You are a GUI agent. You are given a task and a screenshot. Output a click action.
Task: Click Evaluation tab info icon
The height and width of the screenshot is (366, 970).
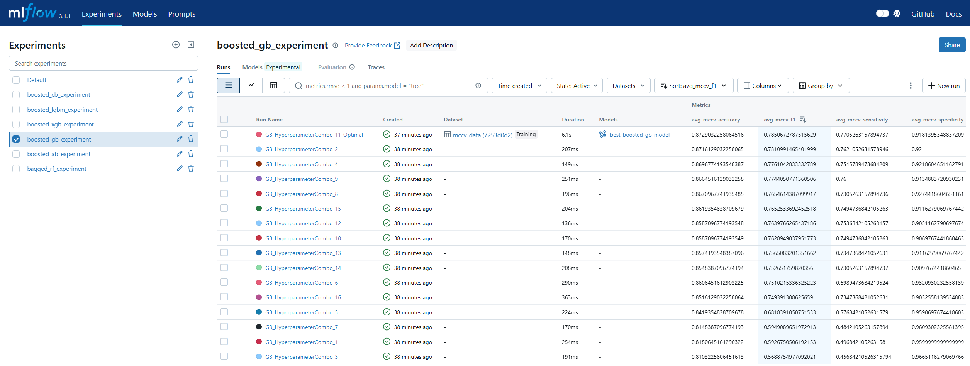(x=352, y=67)
